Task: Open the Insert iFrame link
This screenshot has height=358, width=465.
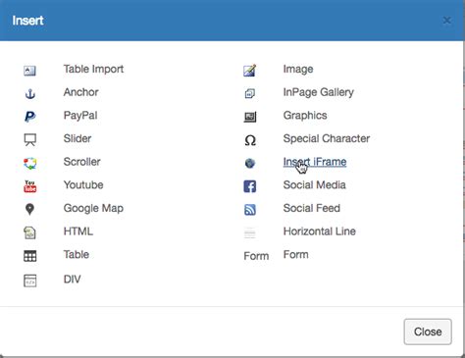Action: pos(315,162)
